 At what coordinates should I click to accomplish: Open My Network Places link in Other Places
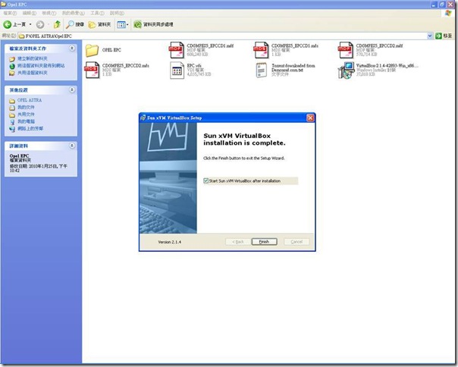pos(30,128)
